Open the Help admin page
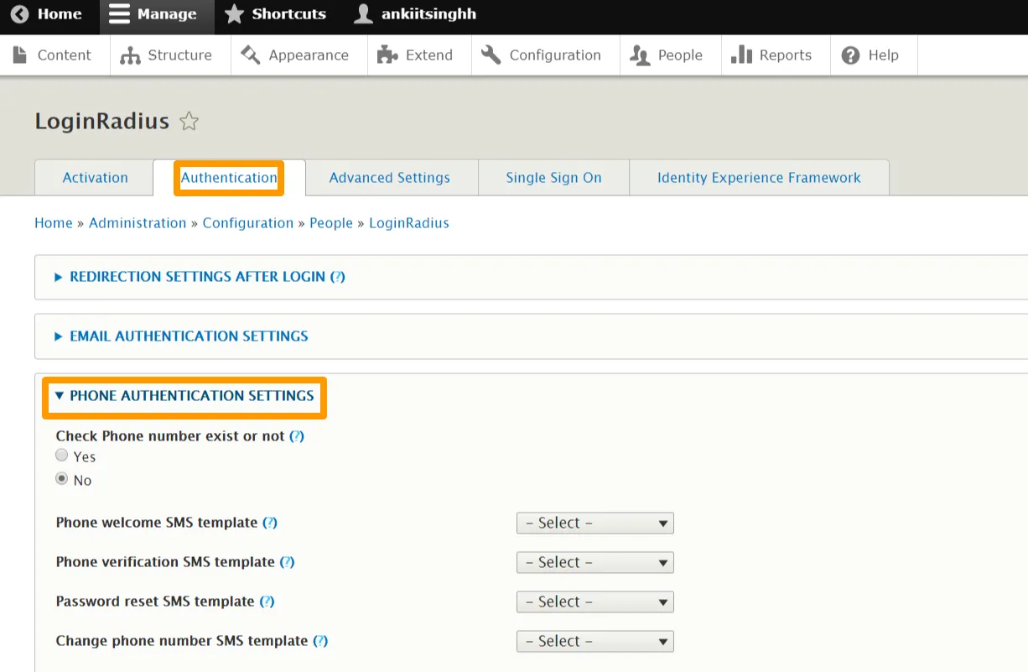The width and height of the screenshot is (1028, 672). pos(870,55)
